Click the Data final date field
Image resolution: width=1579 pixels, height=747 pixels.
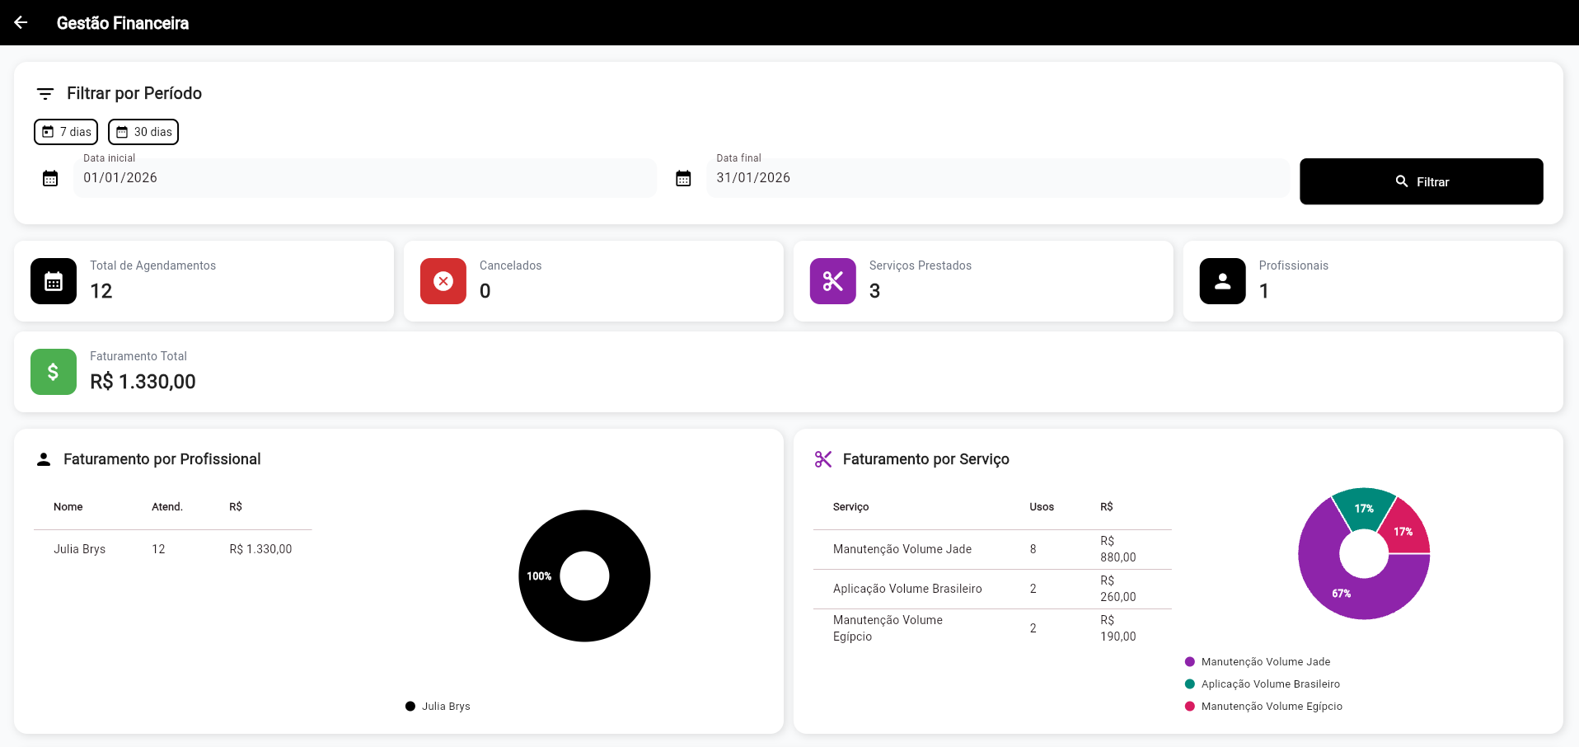pos(997,178)
